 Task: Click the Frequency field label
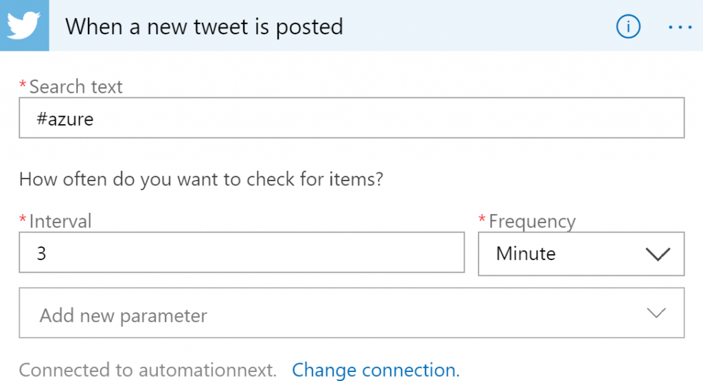pos(532,221)
